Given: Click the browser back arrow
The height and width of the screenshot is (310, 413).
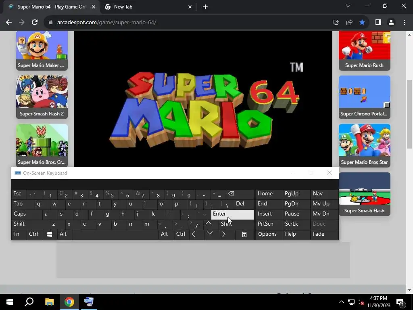Looking at the screenshot, I should coord(9,23).
